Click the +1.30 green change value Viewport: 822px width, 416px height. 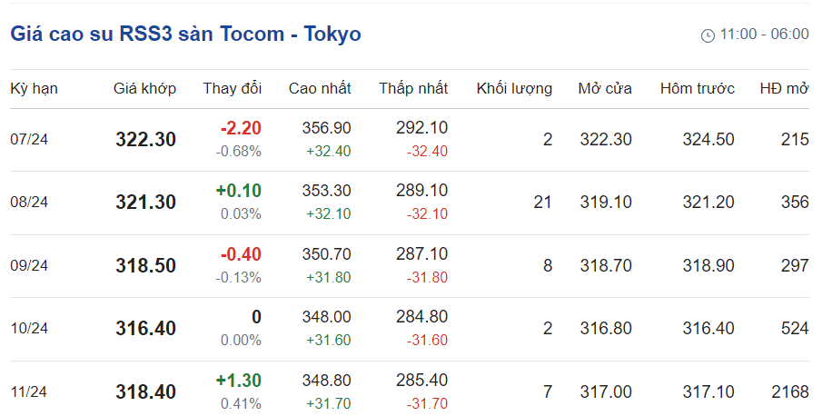pyautogui.click(x=239, y=381)
